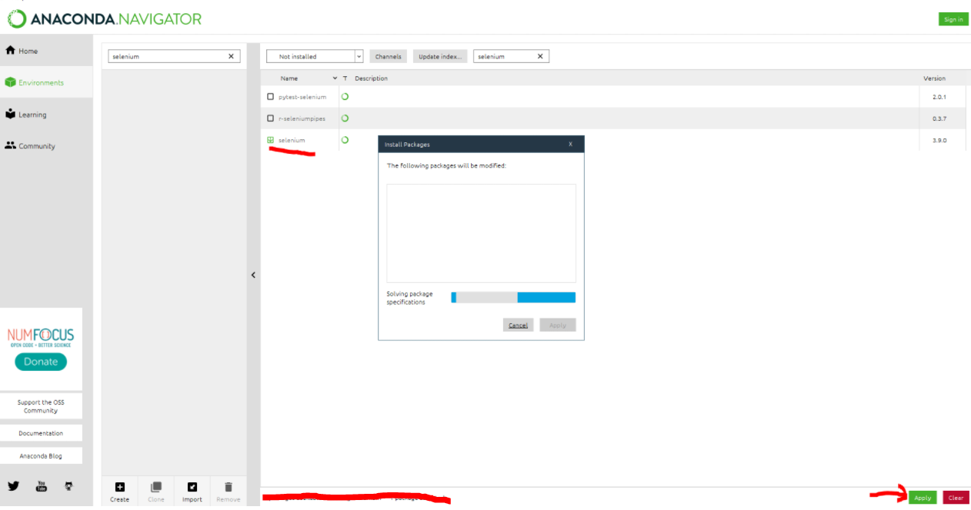Viewport: 971px width, 510px height.
Task: Clear the environment search field
Action: click(x=231, y=56)
